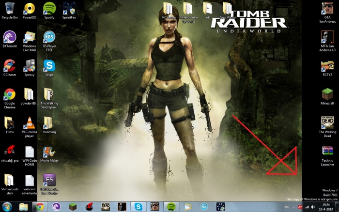Select the WiFi Code HOME text file

[30, 156]
